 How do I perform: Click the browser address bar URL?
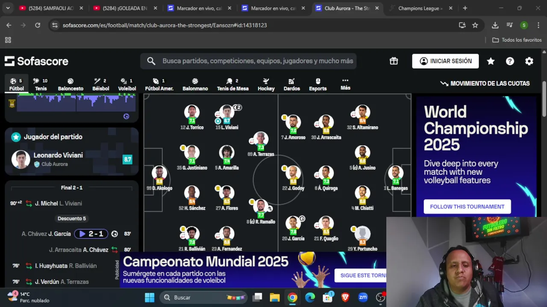click(x=165, y=25)
